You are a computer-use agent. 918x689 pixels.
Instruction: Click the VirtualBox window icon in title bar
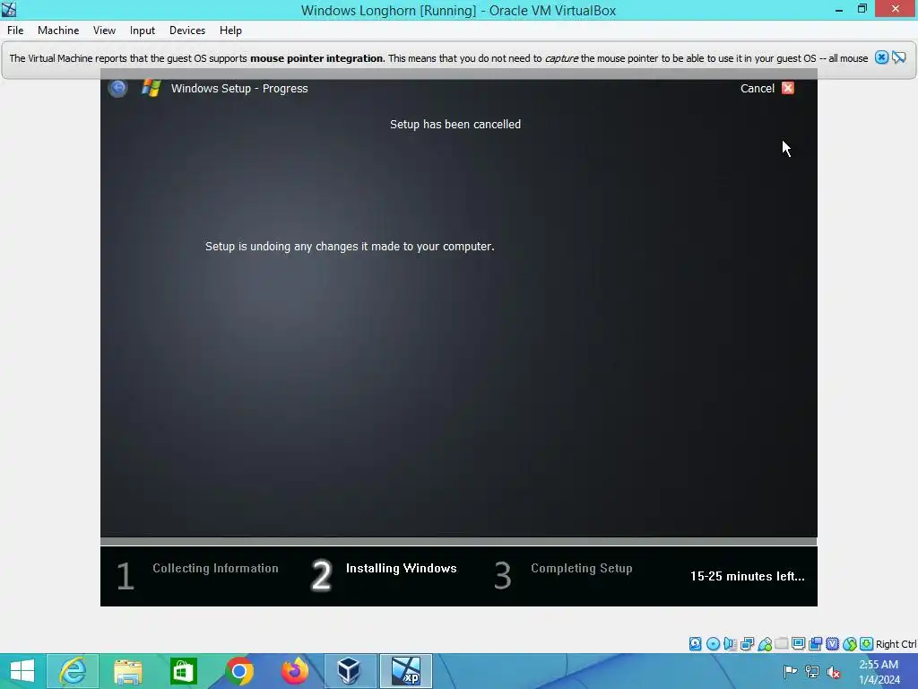click(9, 9)
